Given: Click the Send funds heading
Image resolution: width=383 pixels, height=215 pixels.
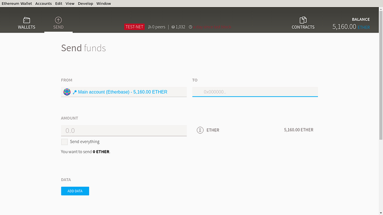Looking at the screenshot, I should [83, 48].
